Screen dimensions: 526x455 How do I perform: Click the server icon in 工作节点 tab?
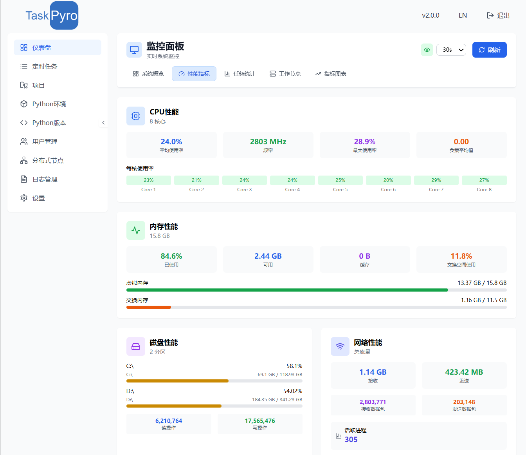[273, 74]
